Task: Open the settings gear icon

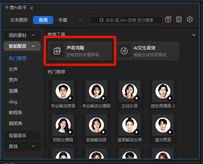Action: pyautogui.click(x=190, y=19)
